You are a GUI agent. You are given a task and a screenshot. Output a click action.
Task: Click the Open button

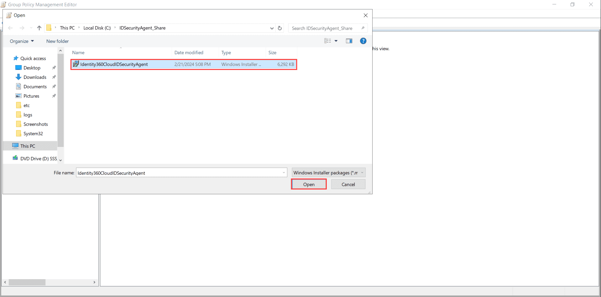tap(309, 185)
